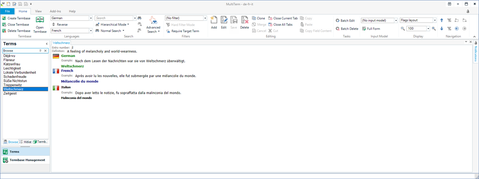This screenshot has width=479, height=179.
Task: Expand the Hierarchical Mode menu
Action: (x=112, y=24)
